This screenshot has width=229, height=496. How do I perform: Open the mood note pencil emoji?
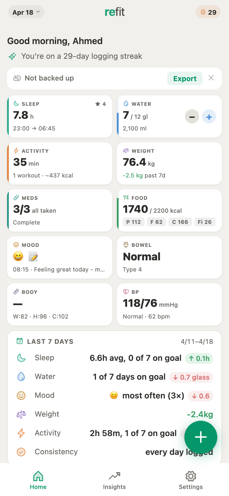pos(33,257)
